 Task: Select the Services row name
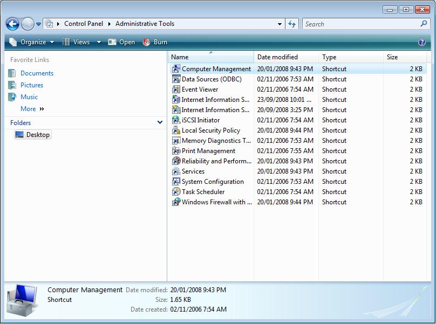(193, 171)
